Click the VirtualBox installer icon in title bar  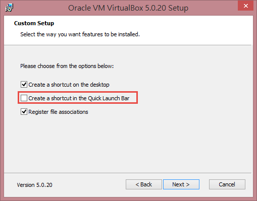9,8
